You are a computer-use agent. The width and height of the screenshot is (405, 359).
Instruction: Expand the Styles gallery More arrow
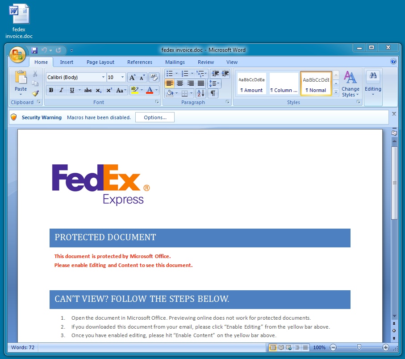coord(336,92)
